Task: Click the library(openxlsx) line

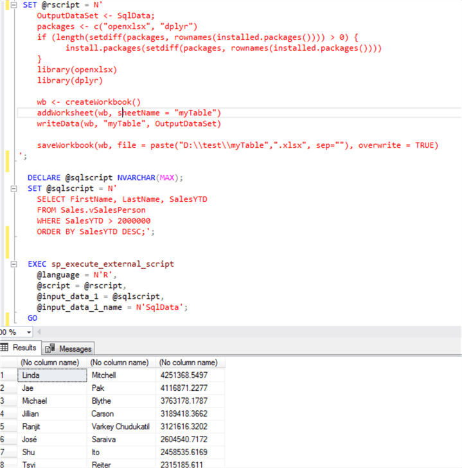Action: [x=77, y=70]
